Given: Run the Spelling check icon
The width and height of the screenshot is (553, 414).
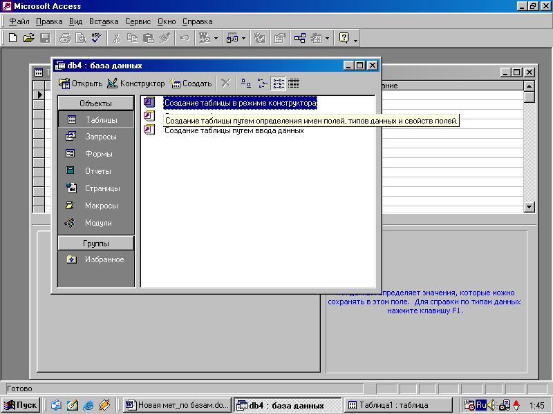Looking at the screenshot, I should click(x=97, y=38).
